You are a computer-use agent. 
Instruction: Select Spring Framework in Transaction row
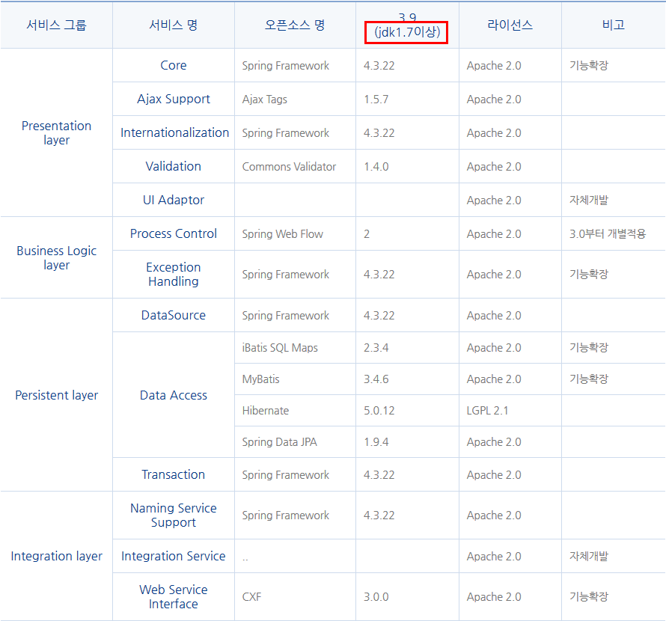(x=295, y=474)
